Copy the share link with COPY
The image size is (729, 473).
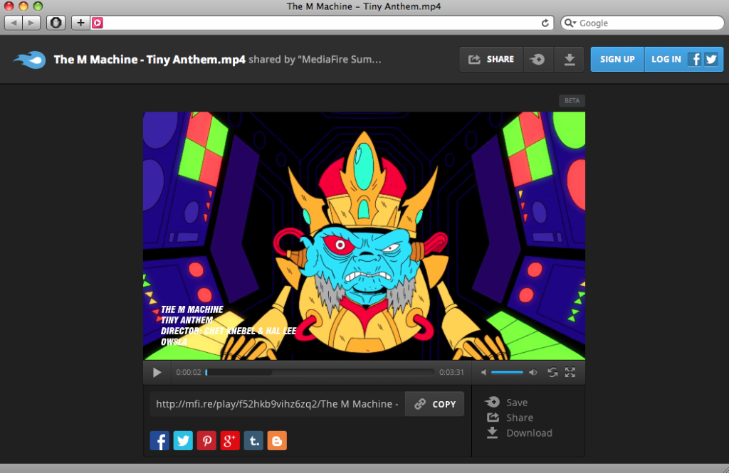click(x=435, y=404)
